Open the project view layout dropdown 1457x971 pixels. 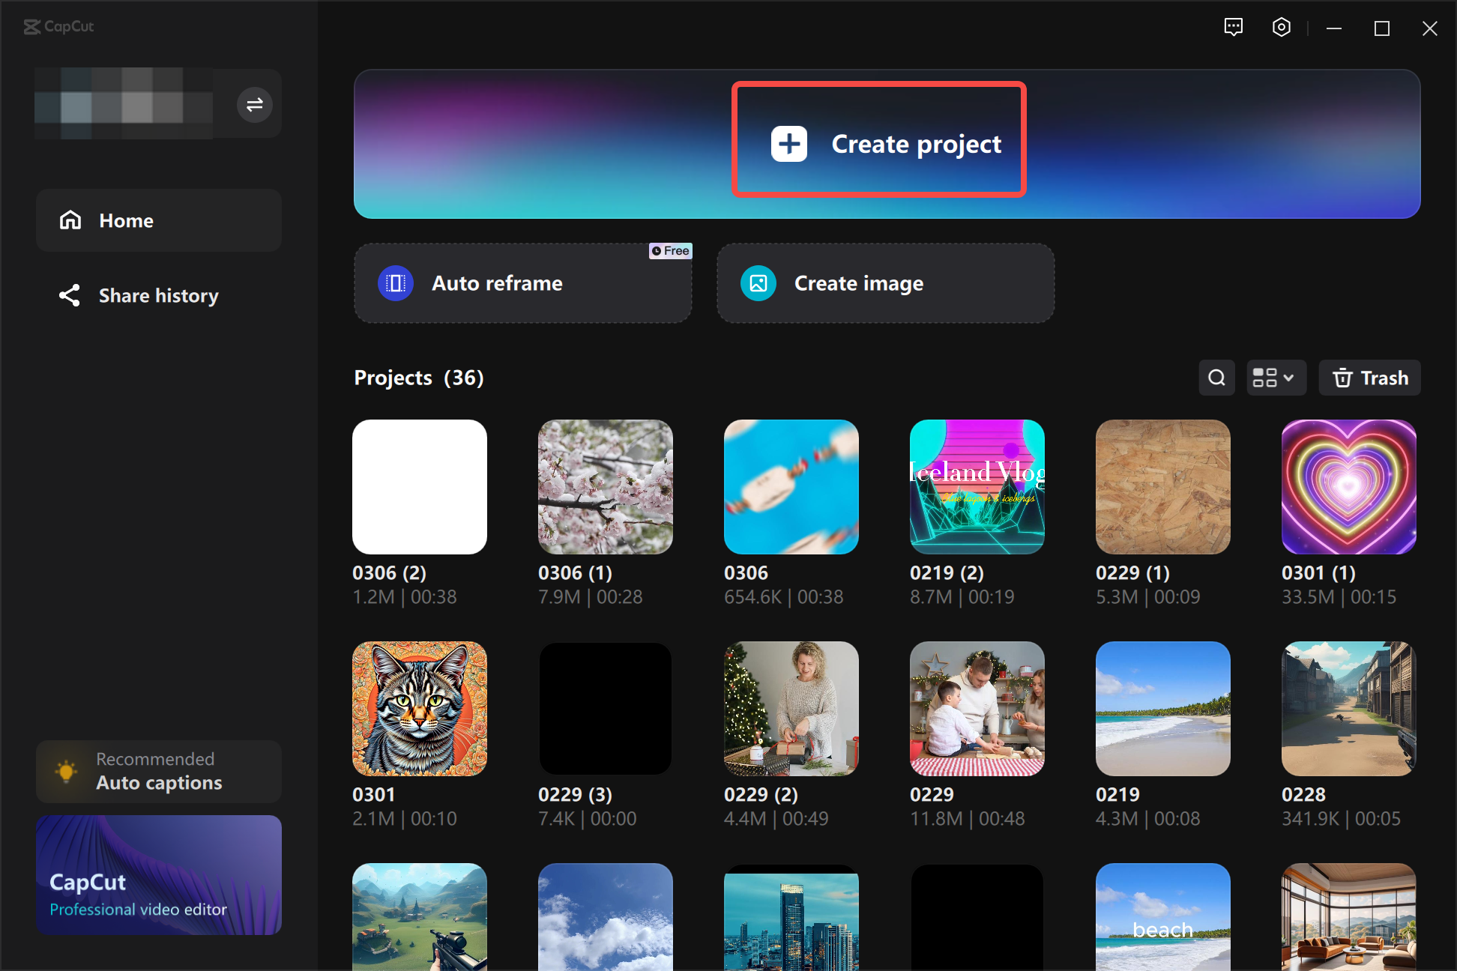tap(1276, 378)
